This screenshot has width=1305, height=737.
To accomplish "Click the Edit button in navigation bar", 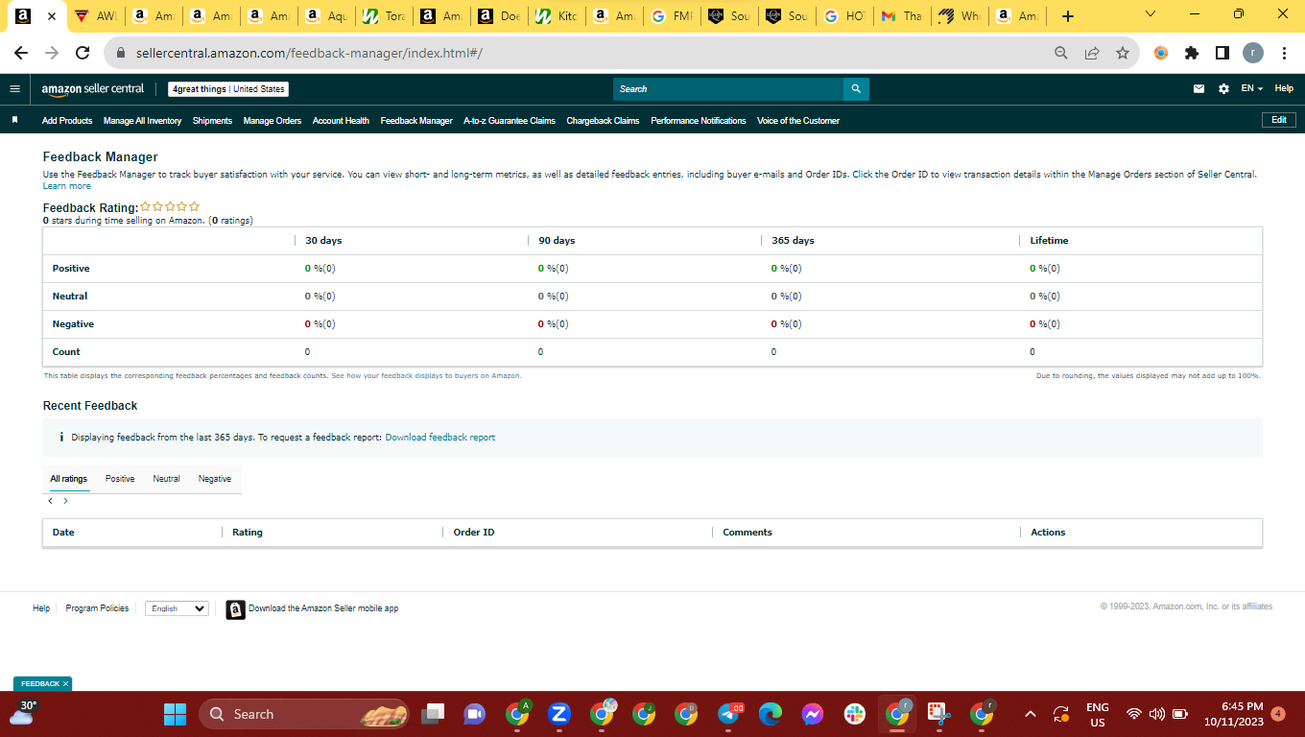I will click(1279, 120).
